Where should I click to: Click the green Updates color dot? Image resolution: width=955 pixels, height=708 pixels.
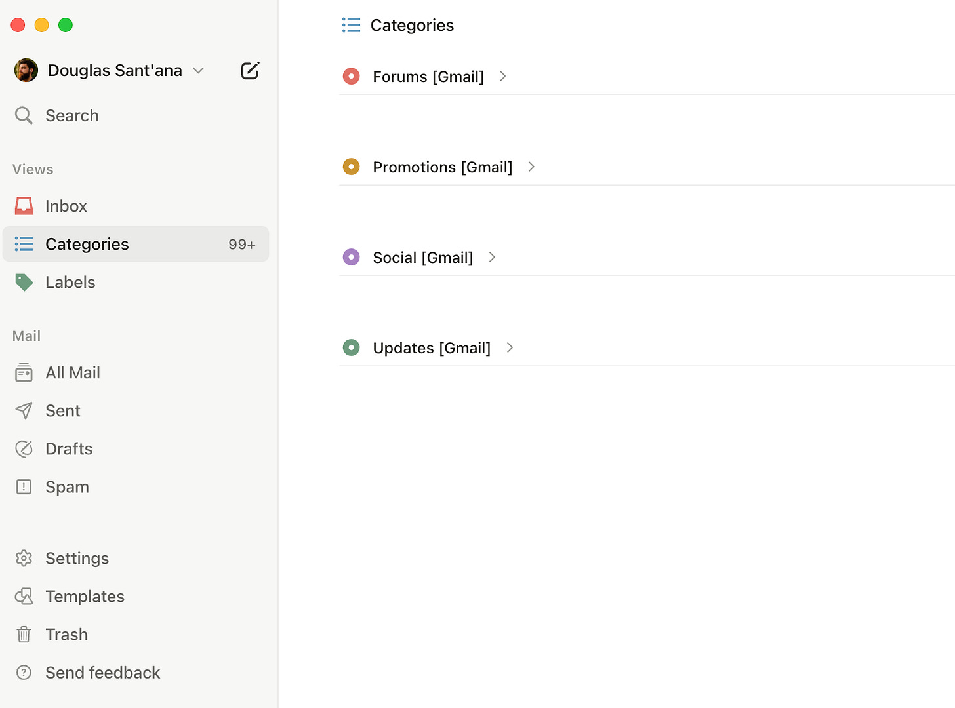351,347
